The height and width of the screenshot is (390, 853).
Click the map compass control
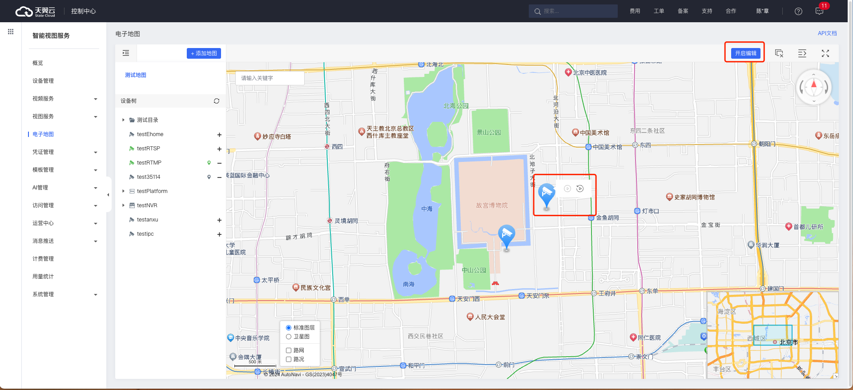click(x=814, y=87)
